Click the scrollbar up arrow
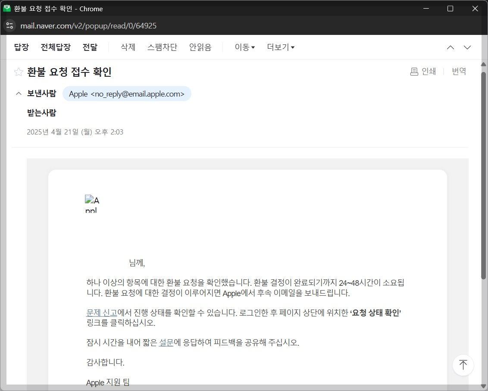Viewport: 488px width, 391px height. click(483, 64)
